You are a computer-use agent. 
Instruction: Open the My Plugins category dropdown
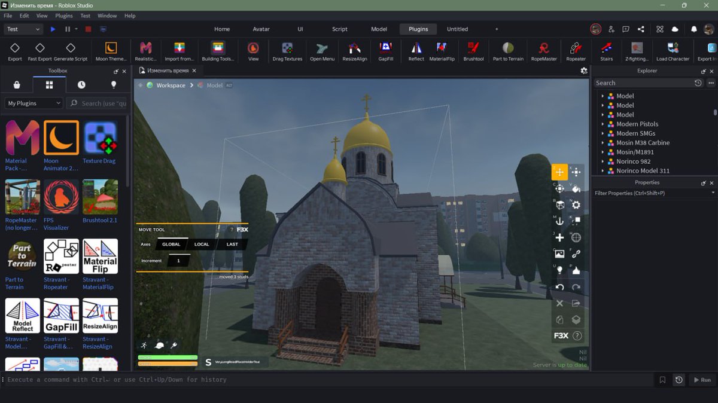click(34, 103)
